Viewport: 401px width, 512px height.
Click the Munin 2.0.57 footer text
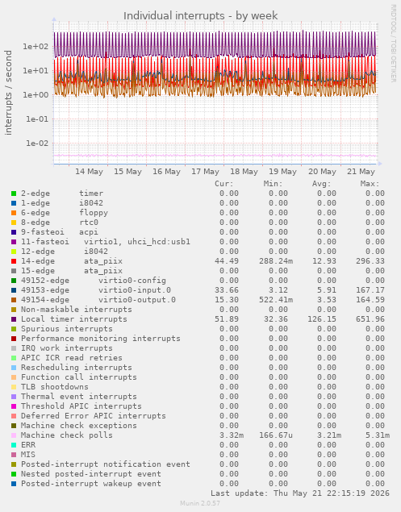[x=200, y=503]
